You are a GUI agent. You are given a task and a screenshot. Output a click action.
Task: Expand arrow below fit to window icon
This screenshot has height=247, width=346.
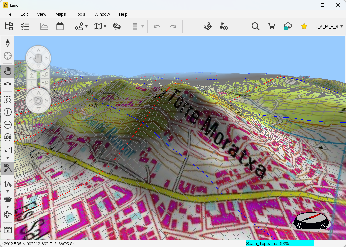(x=8, y=158)
